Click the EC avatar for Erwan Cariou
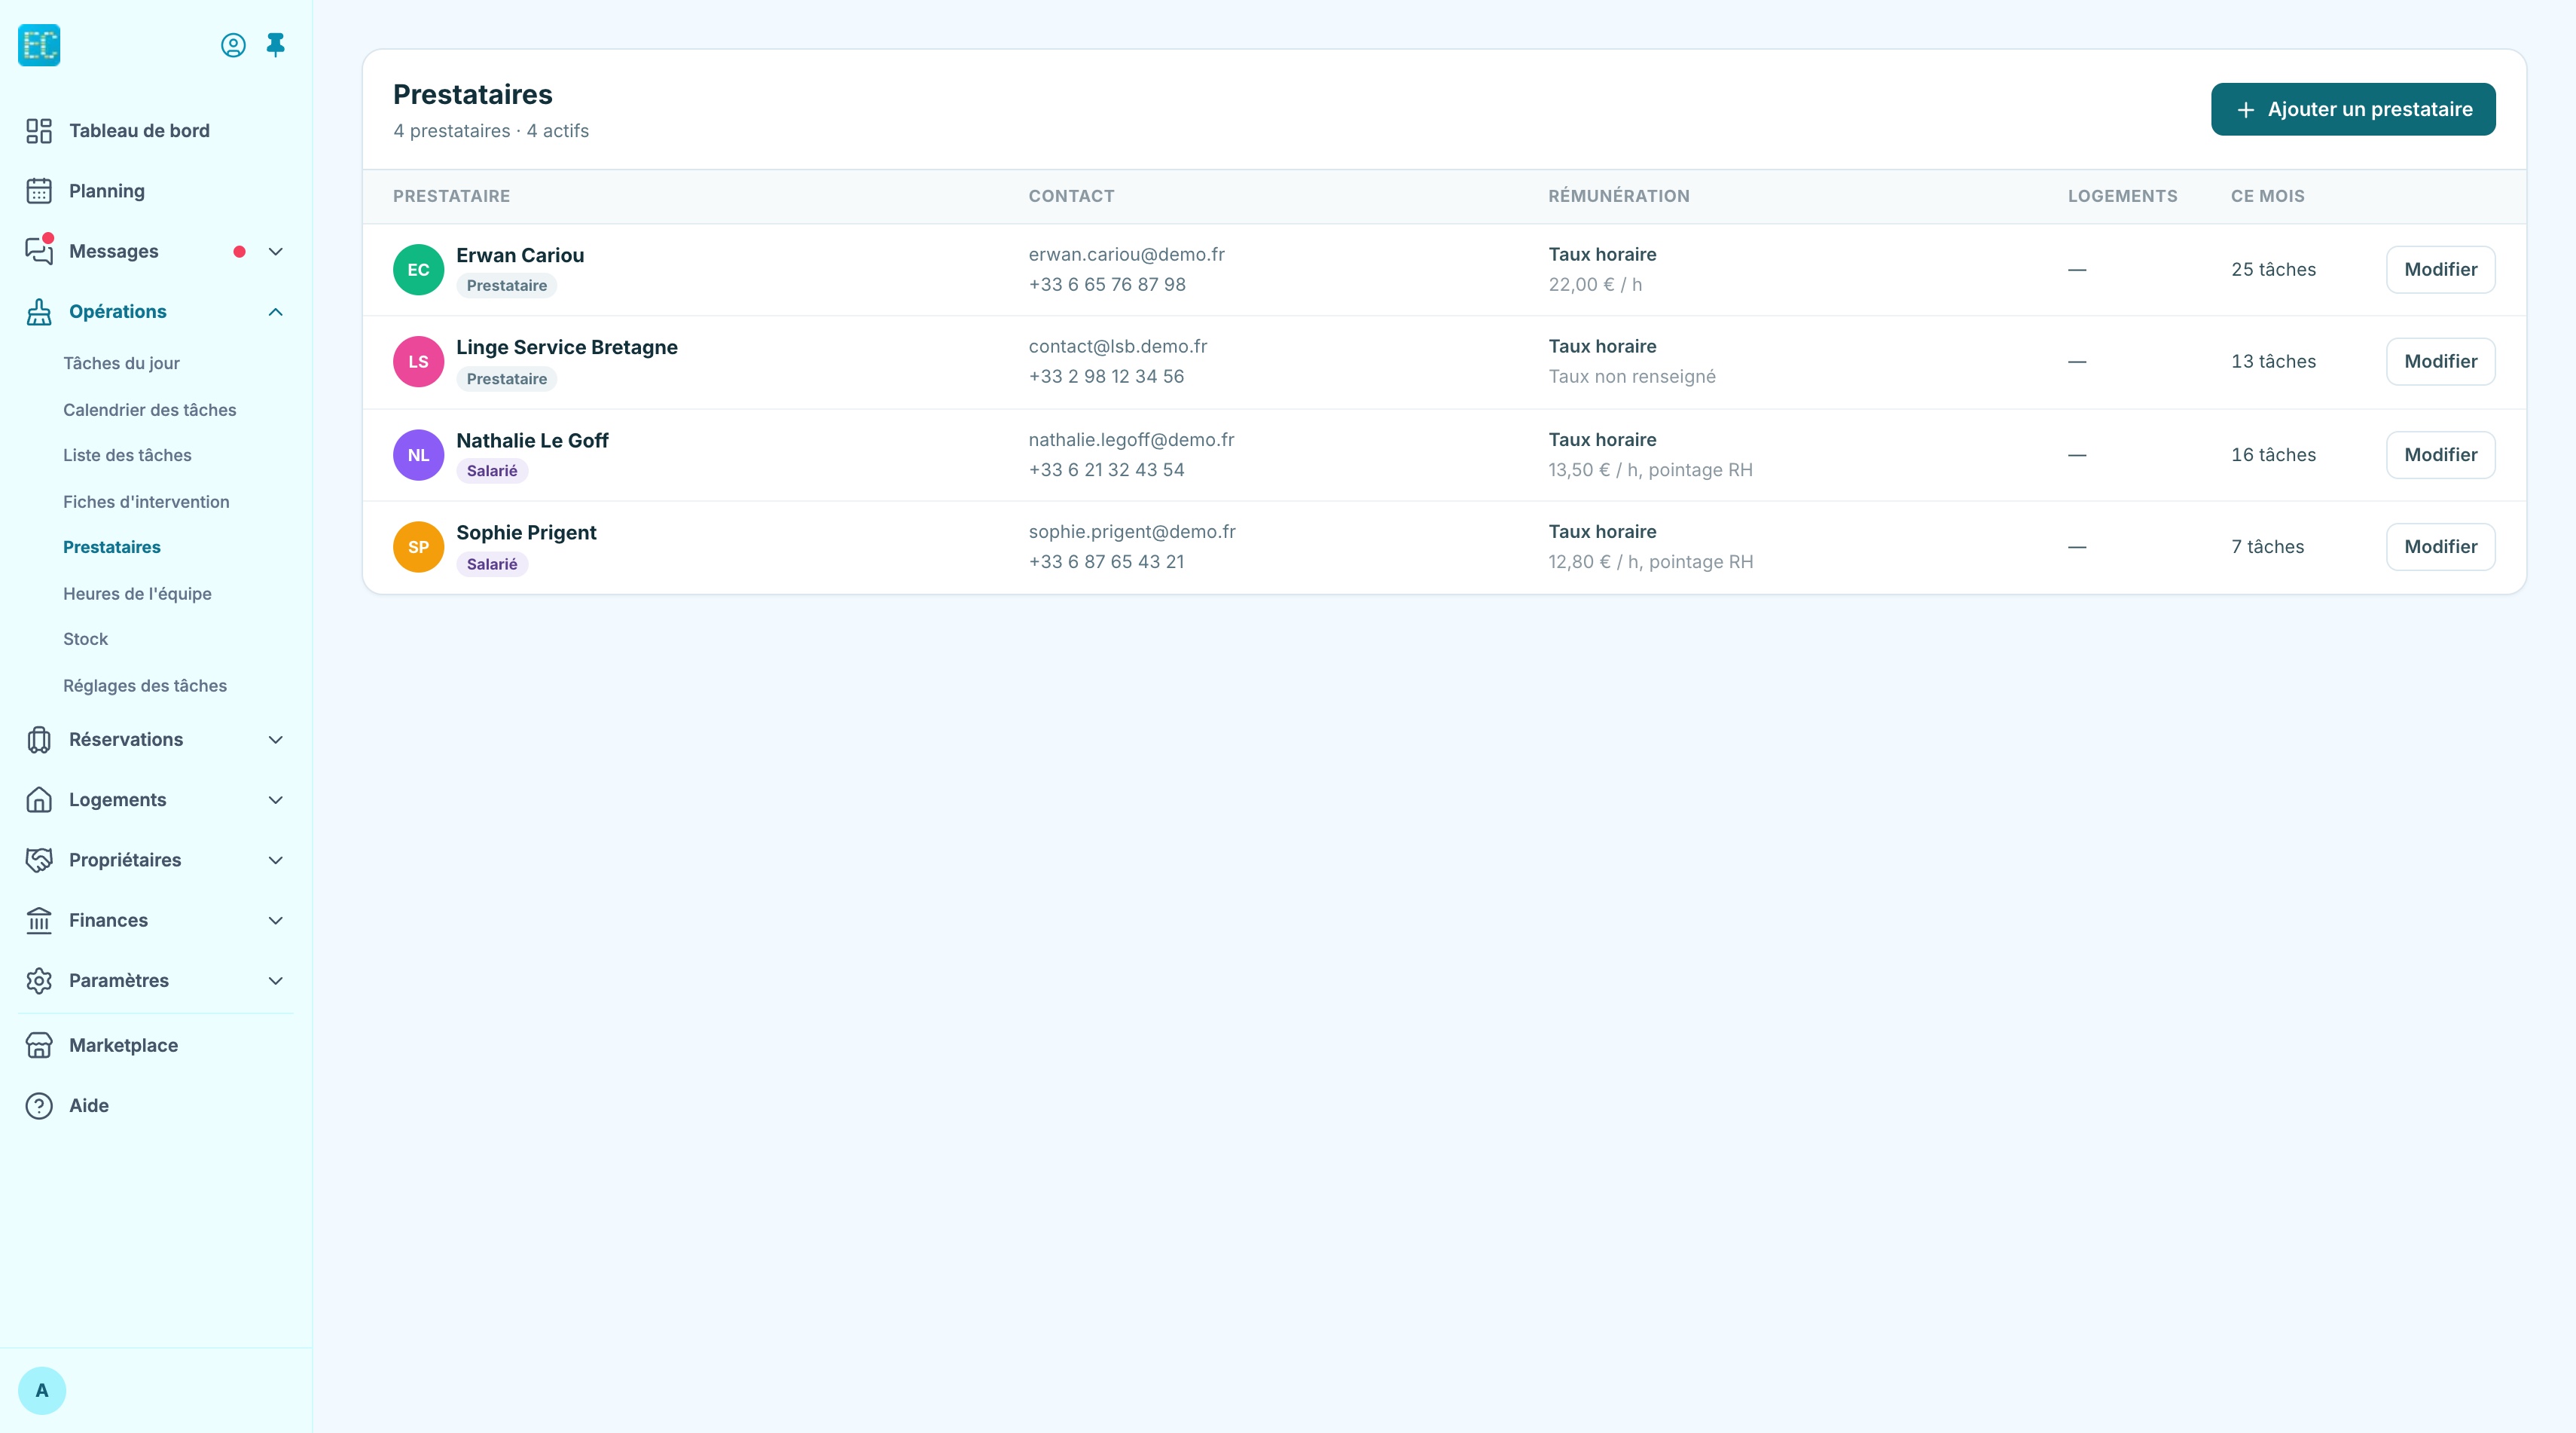 pyautogui.click(x=418, y=270)
